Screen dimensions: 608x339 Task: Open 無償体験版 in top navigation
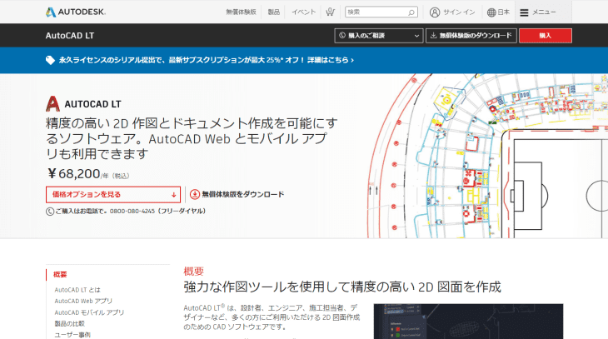241,12
